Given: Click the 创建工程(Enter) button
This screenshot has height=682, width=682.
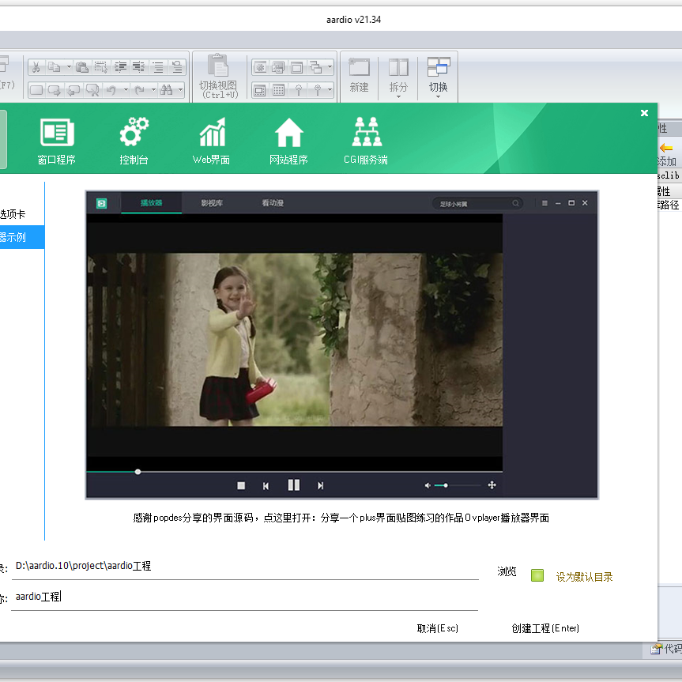Looking at the screenshot, I should click(x=545, y=628).
